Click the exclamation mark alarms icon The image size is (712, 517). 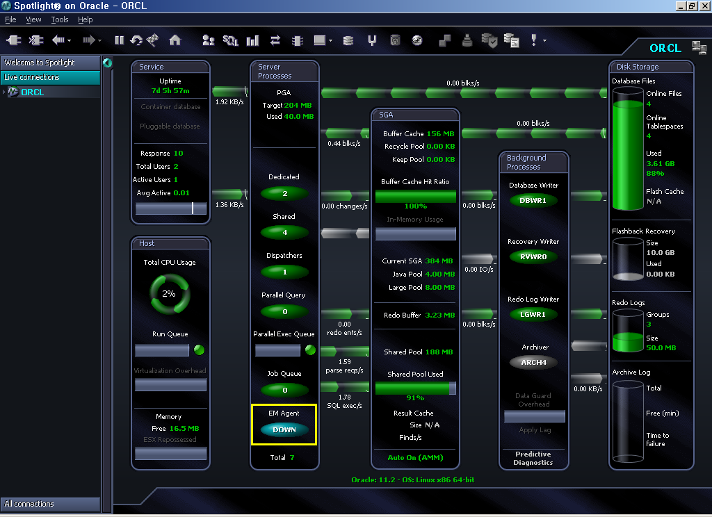tap(534, 40)
